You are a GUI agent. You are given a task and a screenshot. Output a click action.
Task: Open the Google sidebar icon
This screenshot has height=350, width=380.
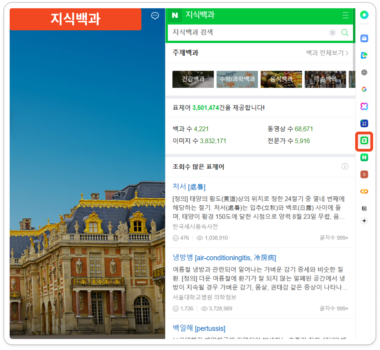[x=364, y=89]
